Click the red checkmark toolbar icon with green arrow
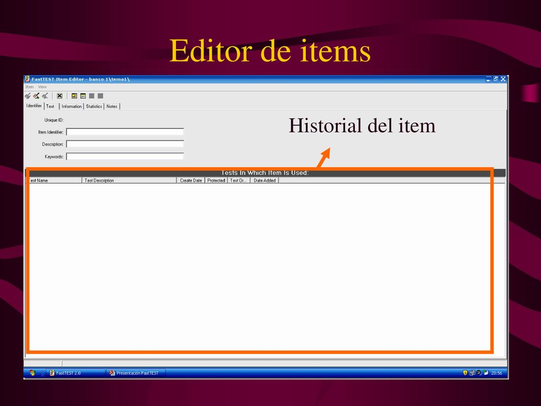Viewport: 541px width, 406px height. [36, 96]
